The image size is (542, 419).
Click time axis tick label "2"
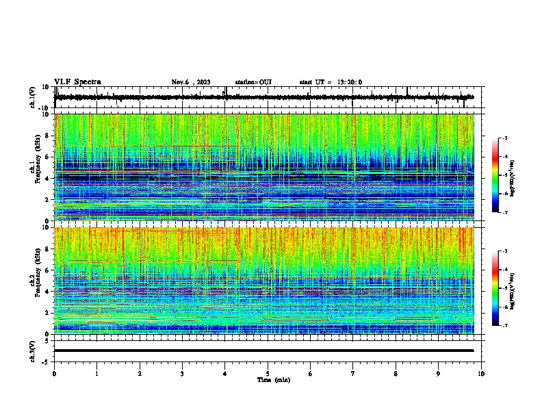pyautogui.click(x=140, y=374)
